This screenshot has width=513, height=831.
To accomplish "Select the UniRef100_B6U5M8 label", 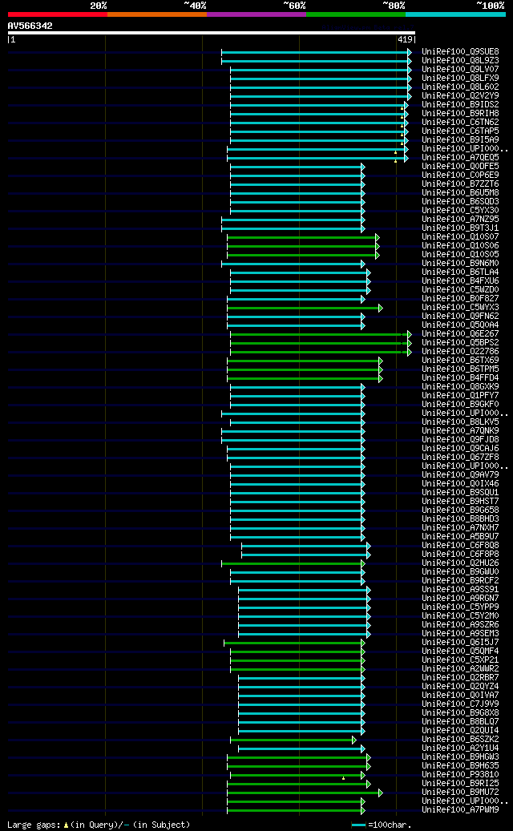I will [x=460, y=193].
